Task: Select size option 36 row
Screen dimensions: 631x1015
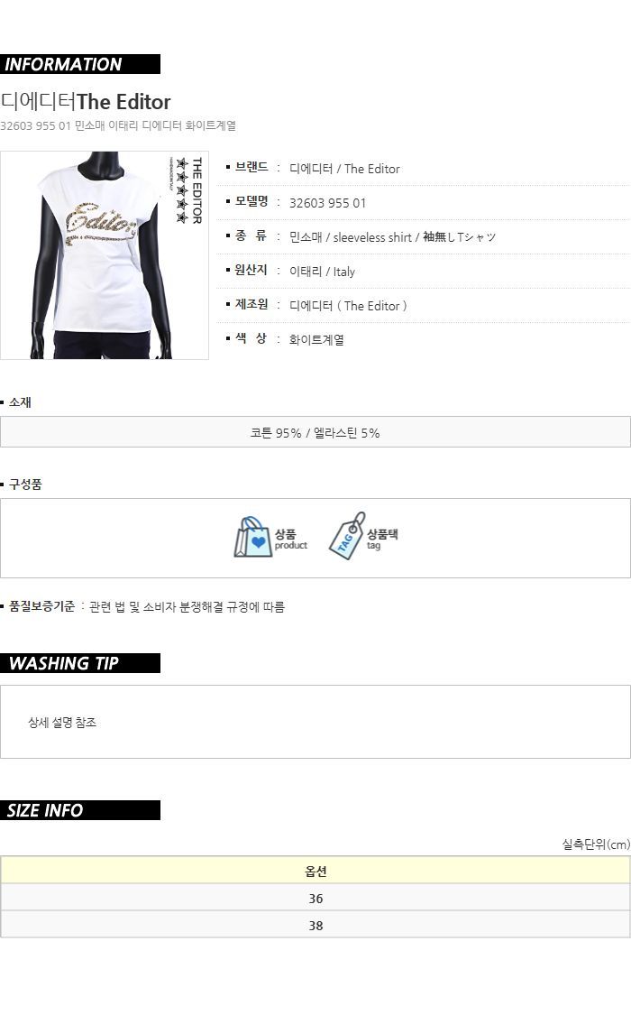Action: 315,898
